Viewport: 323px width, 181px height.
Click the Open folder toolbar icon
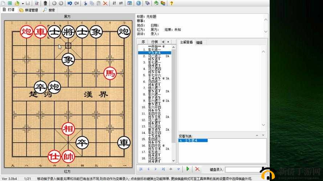click(17, 3)
